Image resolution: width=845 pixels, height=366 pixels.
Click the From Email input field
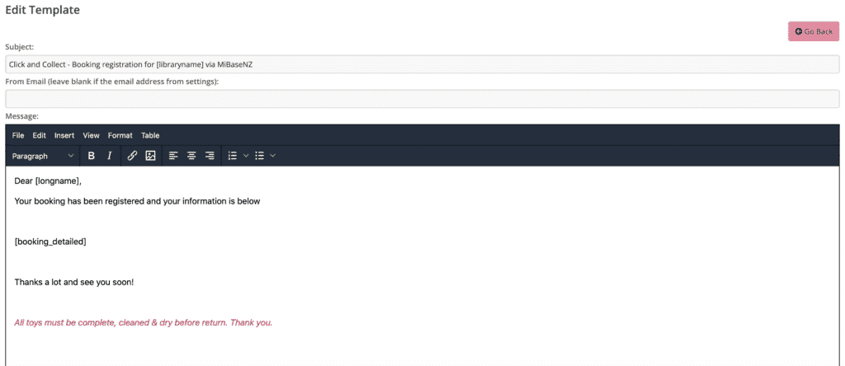pos(422,98)
